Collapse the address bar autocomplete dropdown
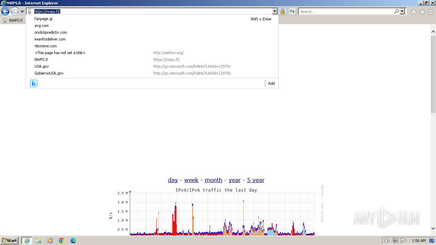The image size is (436, 245). click(275, 12)
